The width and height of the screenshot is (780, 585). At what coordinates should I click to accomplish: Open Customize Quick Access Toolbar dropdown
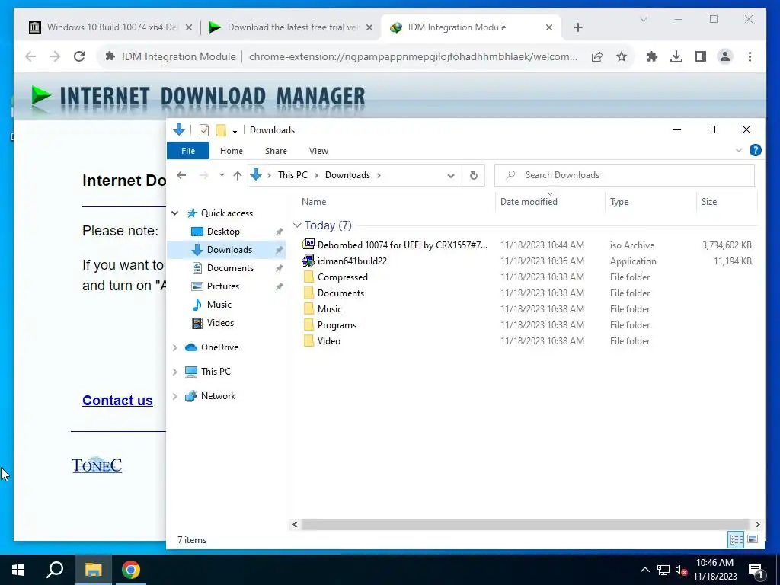(x=235, y=131)
